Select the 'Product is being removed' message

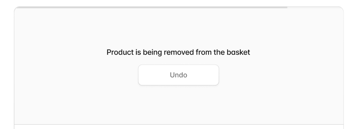pos(178,52)
